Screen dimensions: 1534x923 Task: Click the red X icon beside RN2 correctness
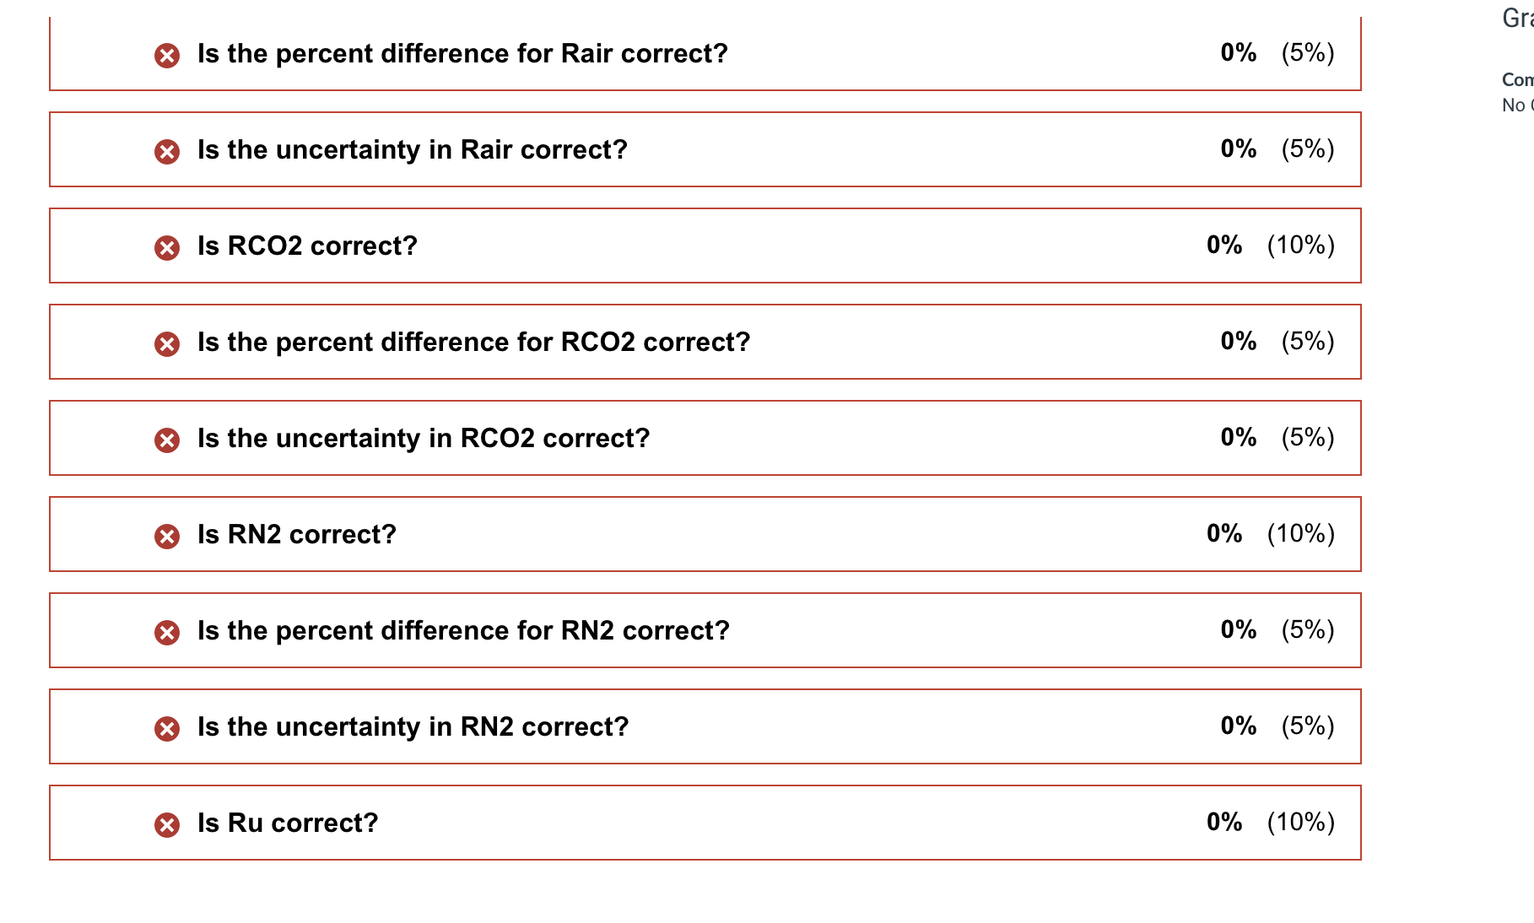[166, 534]
